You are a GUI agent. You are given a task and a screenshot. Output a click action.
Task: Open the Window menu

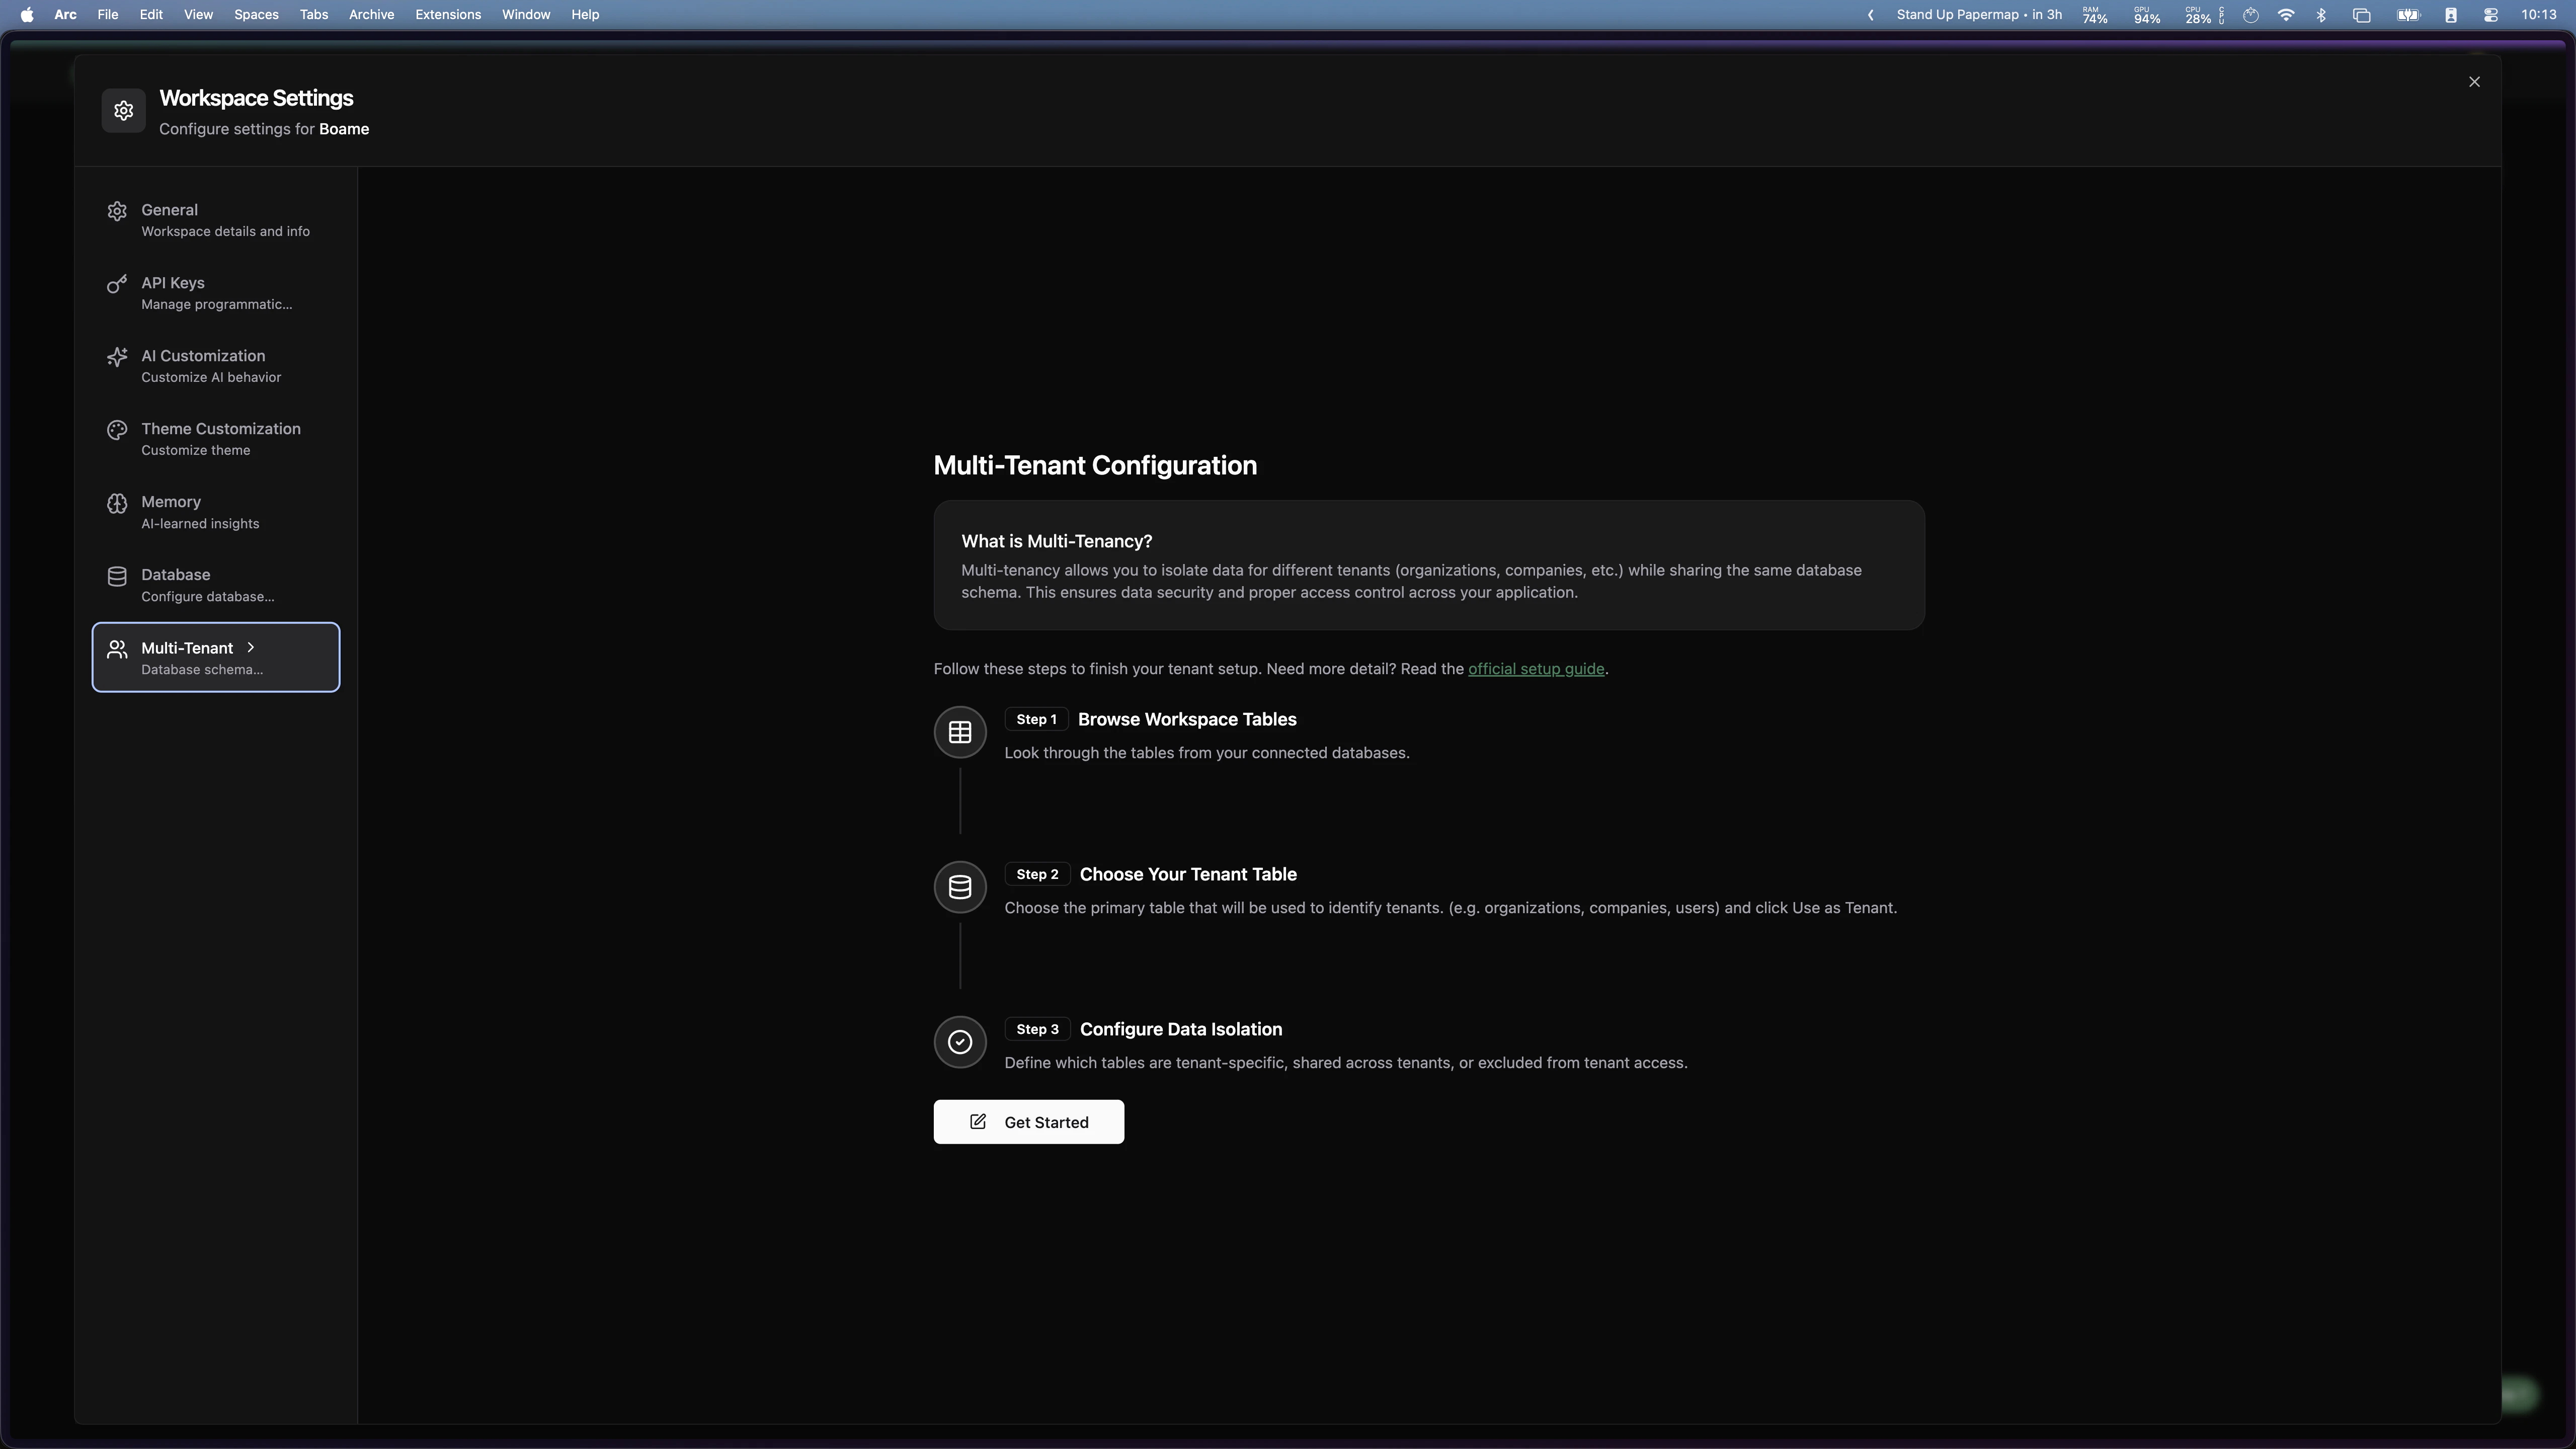(526, 14)
